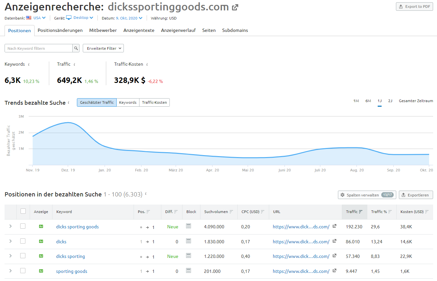Switch chart to Keywords view
This screenshot has height=281, width=437.
click(128, 102)
